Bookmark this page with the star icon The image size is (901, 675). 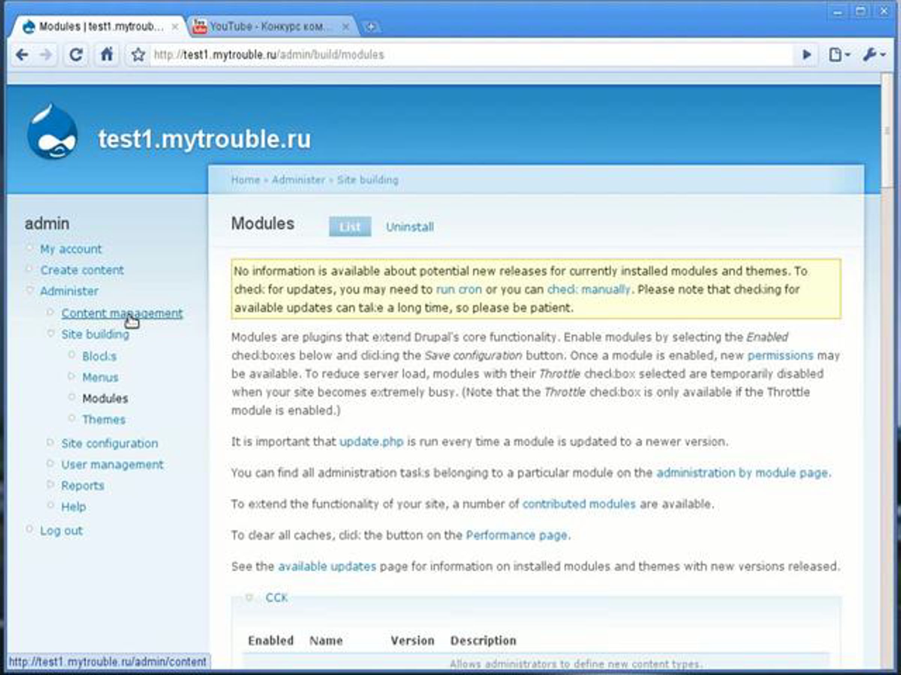pos(138,54)
